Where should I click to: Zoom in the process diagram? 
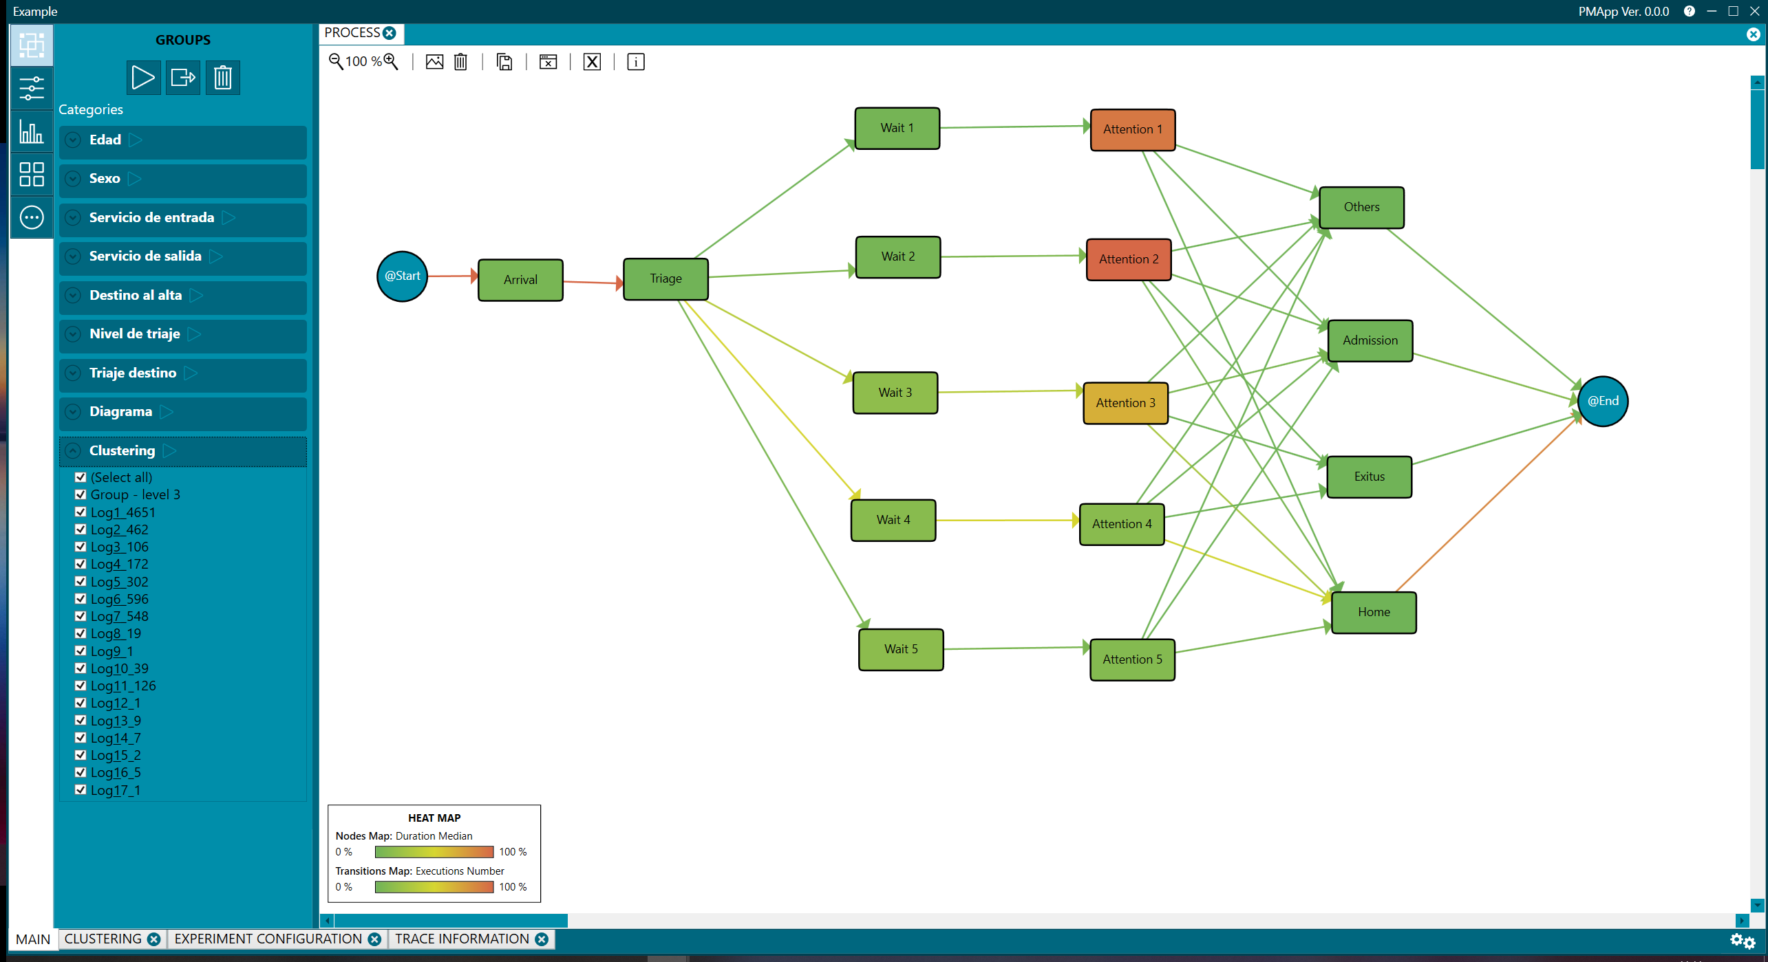[391, 62]
